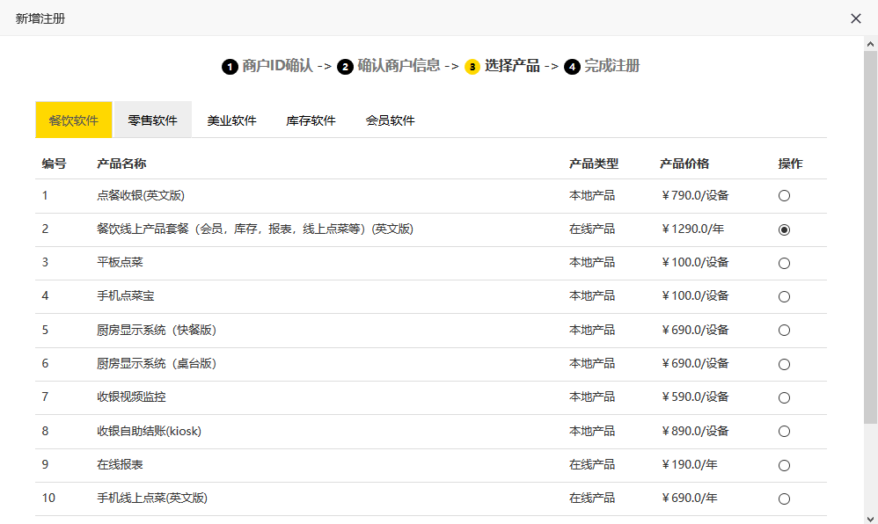Screen dimensions: 878x524
Task: Click the scrollbar up arrow
Action: point(870,44)
